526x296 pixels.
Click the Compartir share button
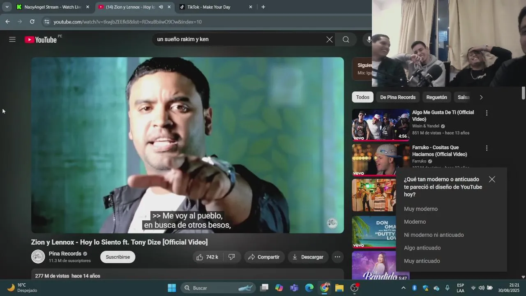pos(264,257)
